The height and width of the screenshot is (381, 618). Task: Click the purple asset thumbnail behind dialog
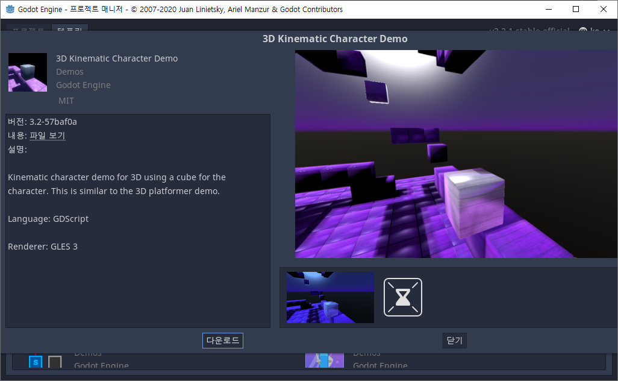point(325,361)
